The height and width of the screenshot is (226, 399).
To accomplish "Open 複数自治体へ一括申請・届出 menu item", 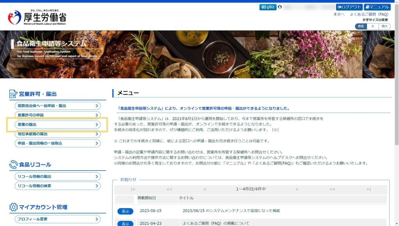I will coord(57,106).
